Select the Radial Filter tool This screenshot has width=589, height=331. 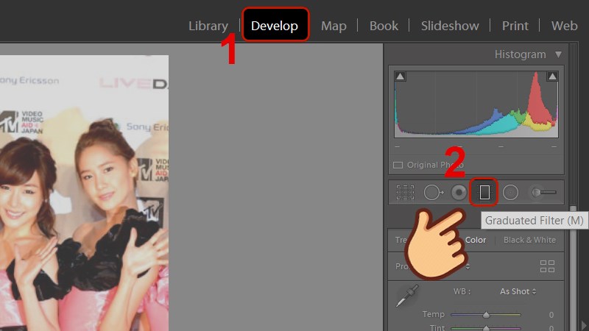pyautogui.click(x=510, y=193)
